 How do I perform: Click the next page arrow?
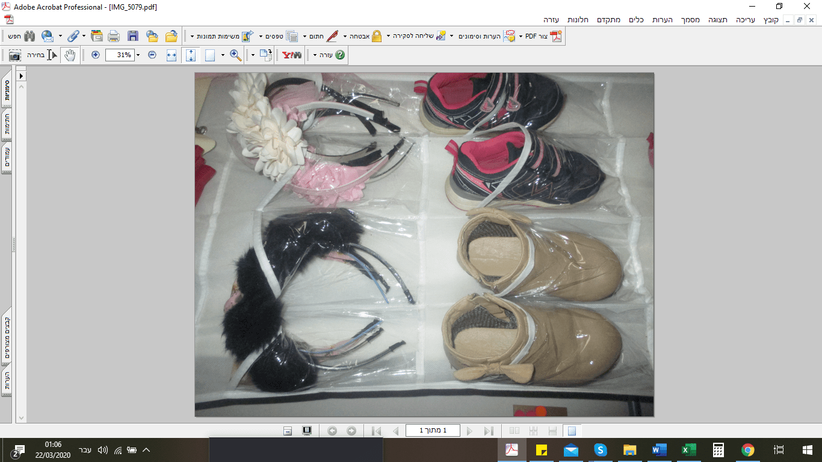pyautogui.click(x=469, y=431)
